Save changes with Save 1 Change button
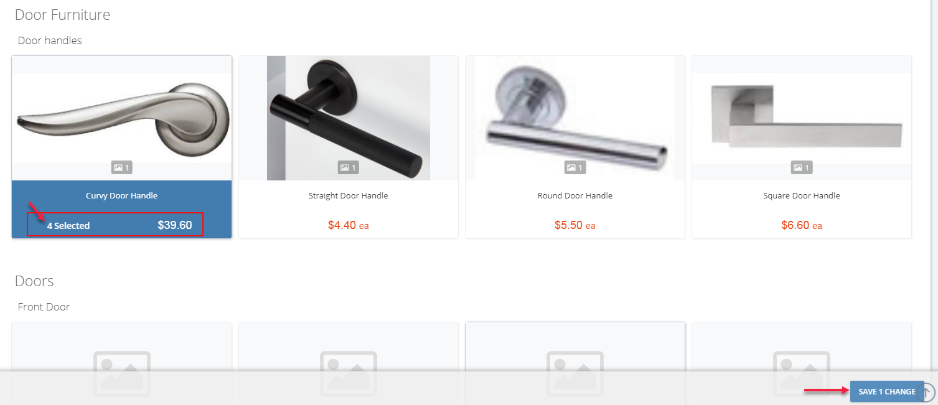 tap(887, 391)
